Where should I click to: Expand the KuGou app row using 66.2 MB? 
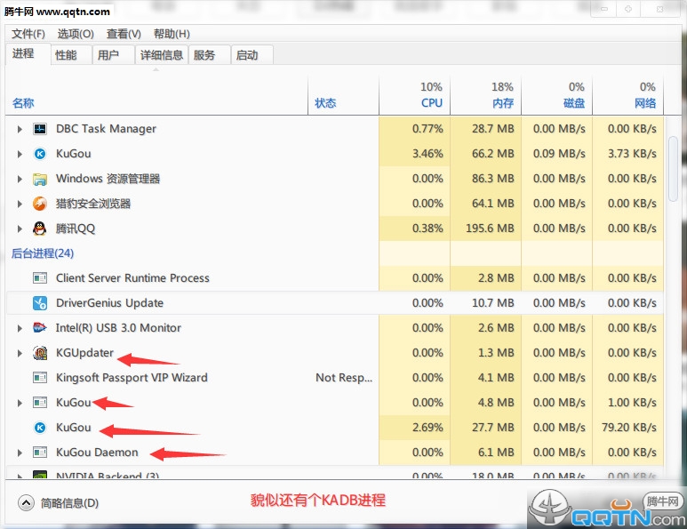[x=20, y=154]
